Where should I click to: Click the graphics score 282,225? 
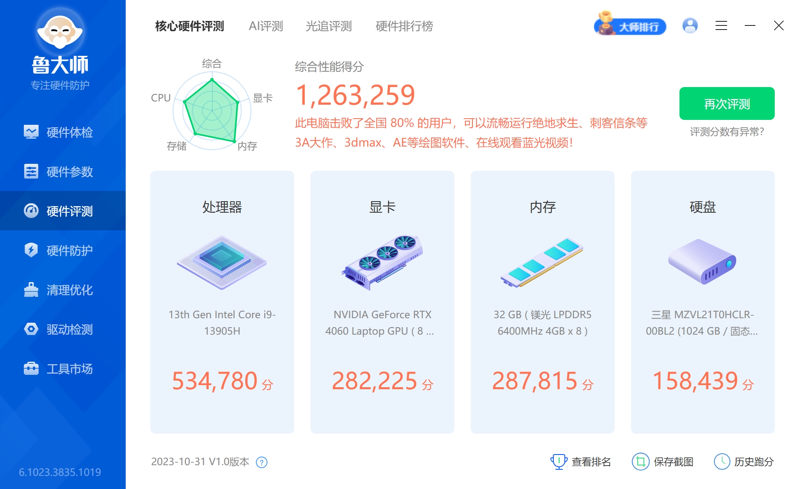(x=375, y=381)
